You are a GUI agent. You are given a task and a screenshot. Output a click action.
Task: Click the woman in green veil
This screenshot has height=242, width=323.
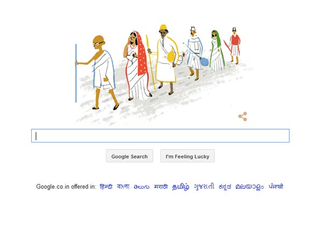217,51
